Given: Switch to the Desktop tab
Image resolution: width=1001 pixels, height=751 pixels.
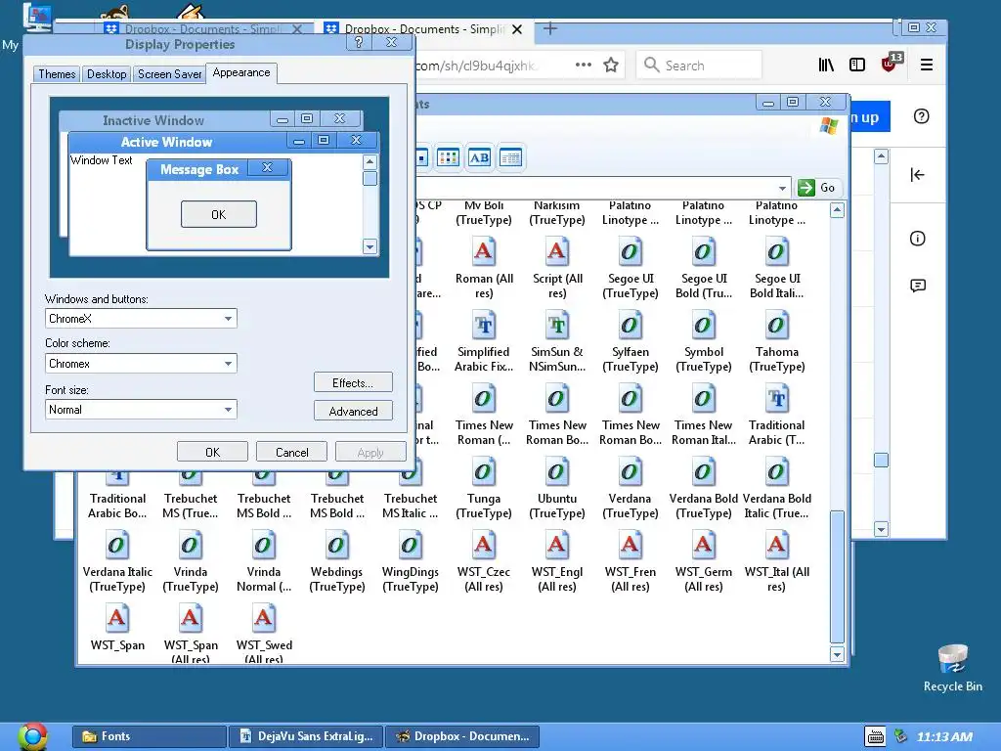Looking at the screenshot, I should click(x=107, y=74).
